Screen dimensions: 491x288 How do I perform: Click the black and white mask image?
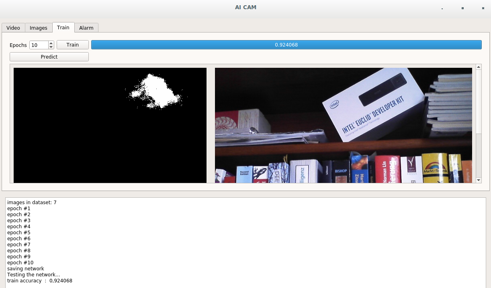pos(110,125)
